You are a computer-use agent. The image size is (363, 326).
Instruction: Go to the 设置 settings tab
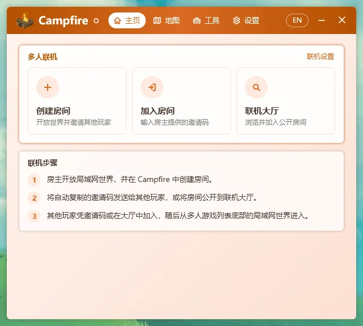point(246,20)
